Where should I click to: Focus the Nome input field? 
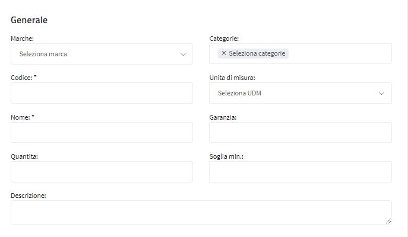click(102, 132)
